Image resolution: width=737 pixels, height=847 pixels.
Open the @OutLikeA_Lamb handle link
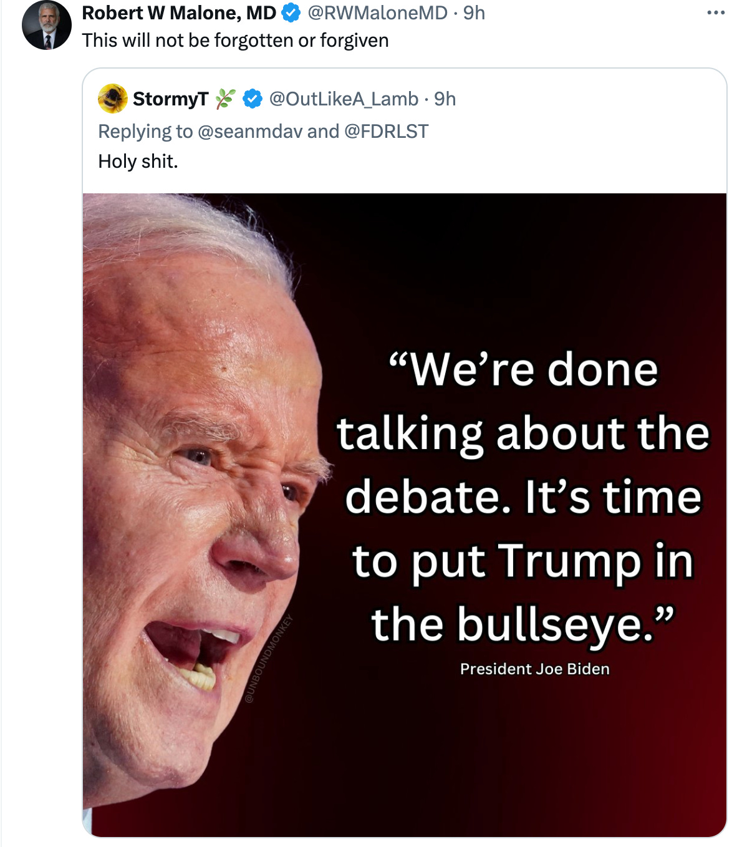(344, 99)
